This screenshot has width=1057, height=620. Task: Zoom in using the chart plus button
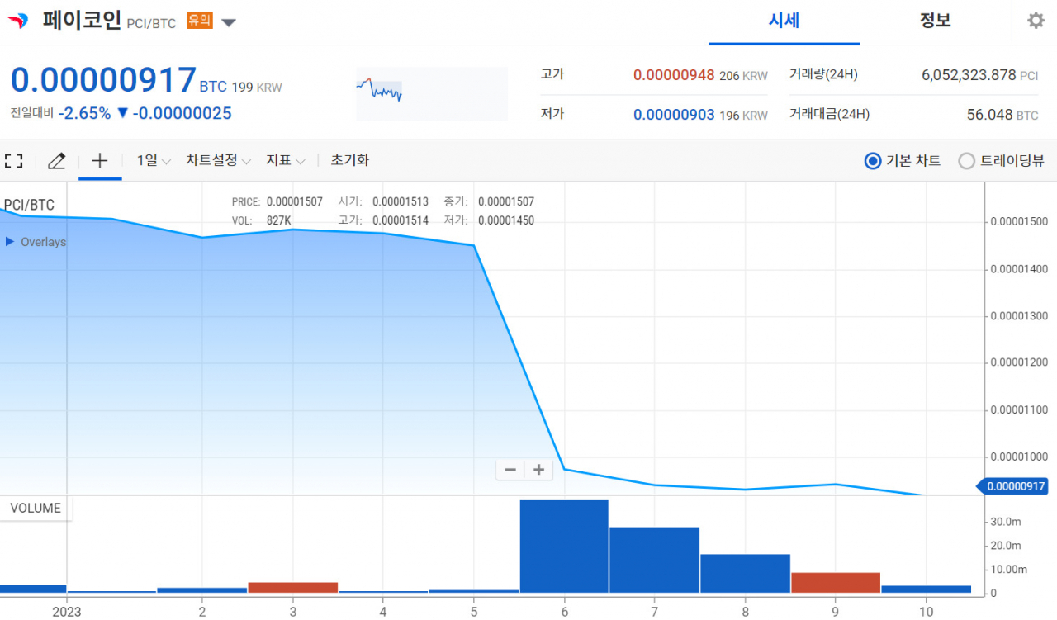click(538, 469)
